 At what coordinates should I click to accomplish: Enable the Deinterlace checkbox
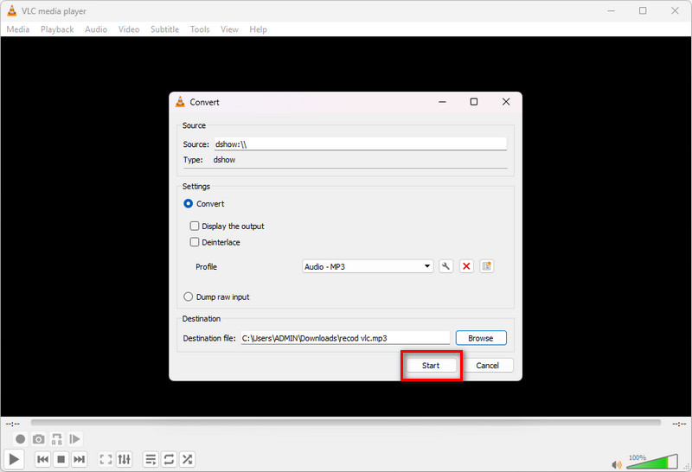pyautogui.click(x=194, y=242)
